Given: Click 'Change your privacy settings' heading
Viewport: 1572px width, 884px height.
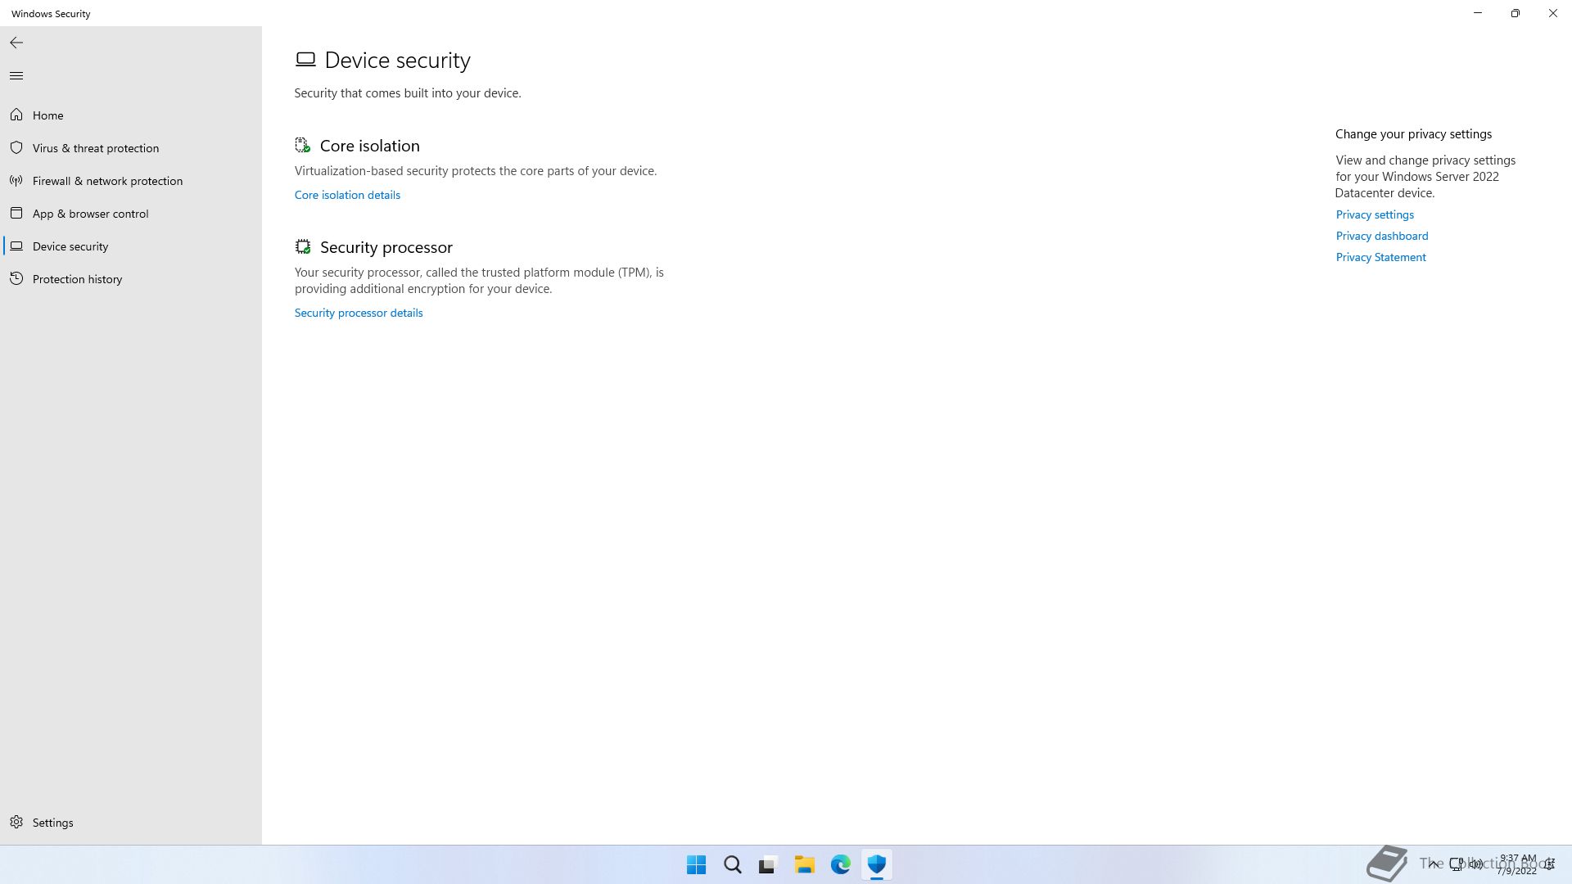Looking at the screenshot, I should (1413, 134).
